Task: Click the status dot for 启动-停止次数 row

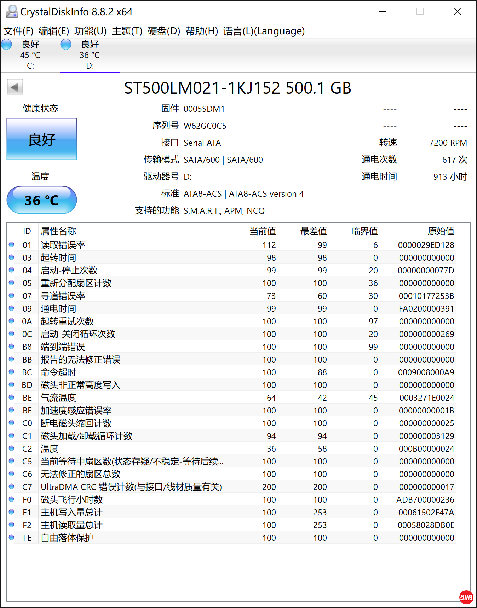Action: (x=11, y=270)
